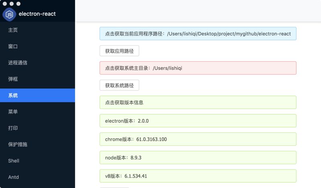
Task: Click the red 点击获取系统主目录 alert
Action: (198, 68)
